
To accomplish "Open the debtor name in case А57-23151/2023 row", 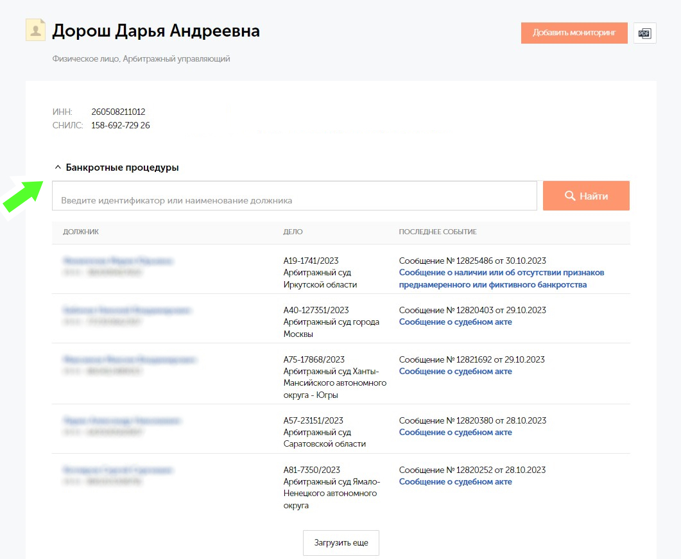I will [x=122, y=421].
